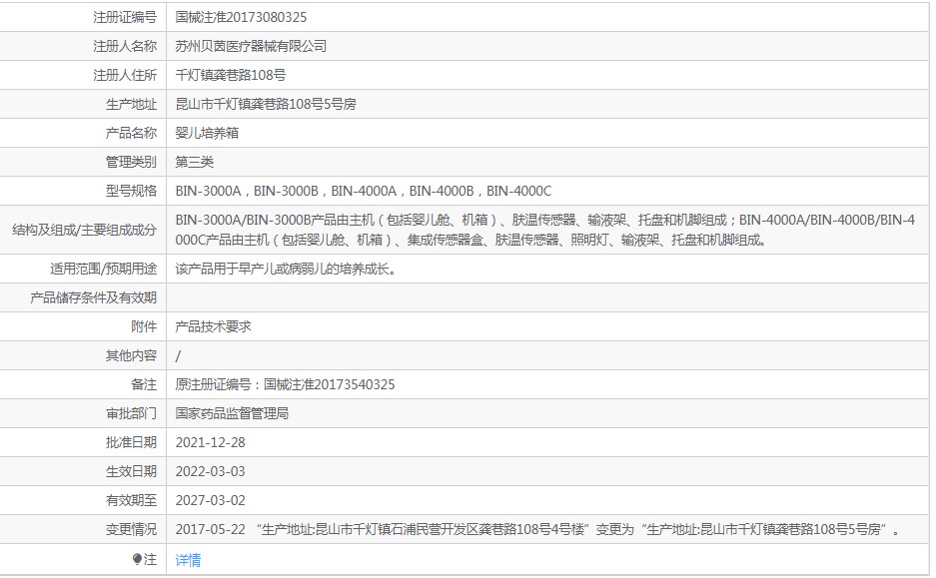Click remark 原注册证编号：国械注准20173540325
The height and width of the screenshot is (578, 936).
tap(285, 384)
